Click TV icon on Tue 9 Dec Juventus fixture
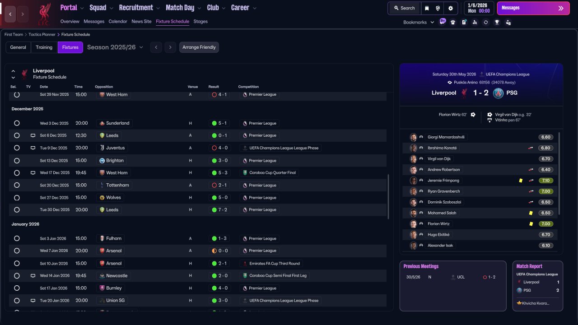The height and width of the screenshot is (325, 578). click(33, 148)
